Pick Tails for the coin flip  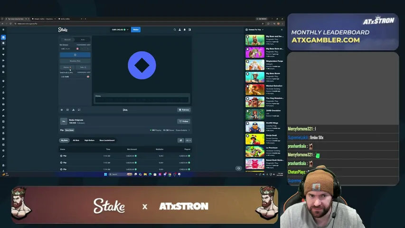[x=83, y=67]
